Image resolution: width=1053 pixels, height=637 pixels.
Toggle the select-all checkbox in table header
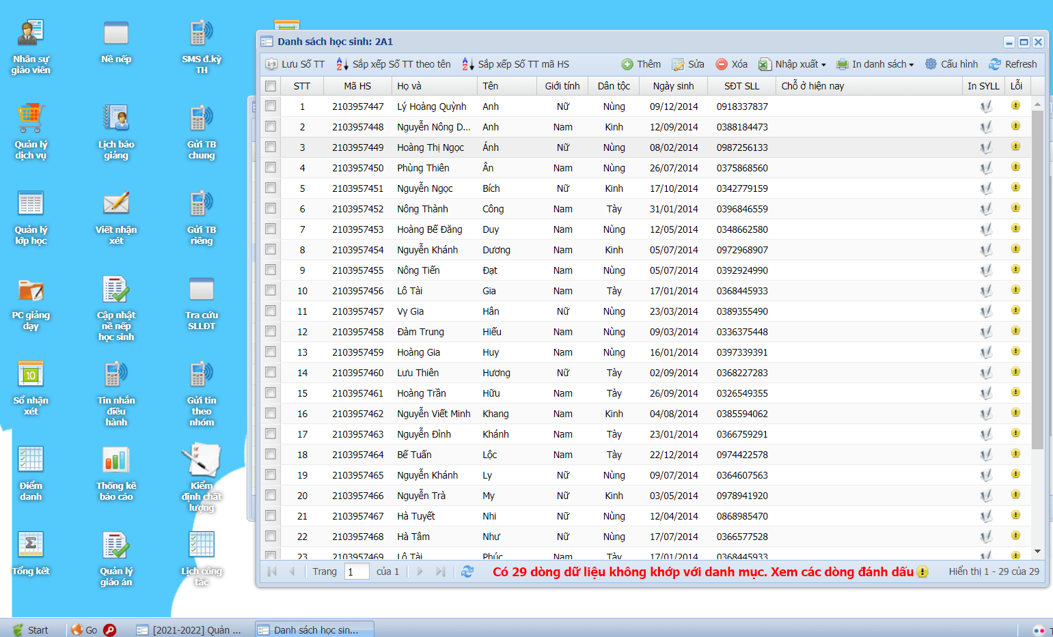tap(271, 86)
